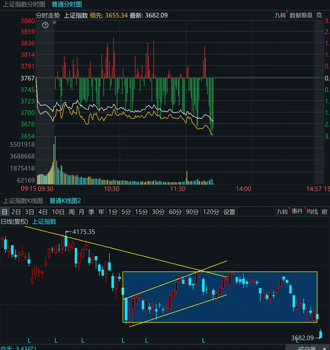
Task: Switch K-line period to 周
Action: (71, 212)
